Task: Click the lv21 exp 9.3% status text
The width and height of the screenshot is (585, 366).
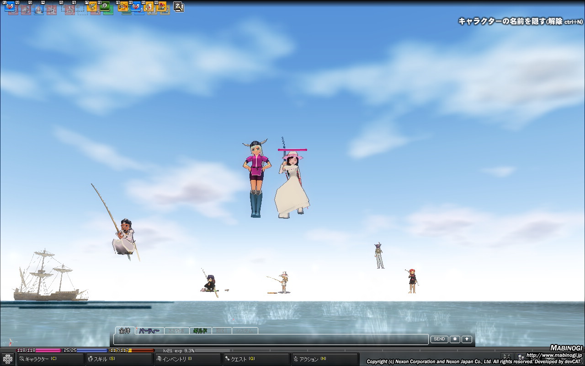Action: [179, 351]
